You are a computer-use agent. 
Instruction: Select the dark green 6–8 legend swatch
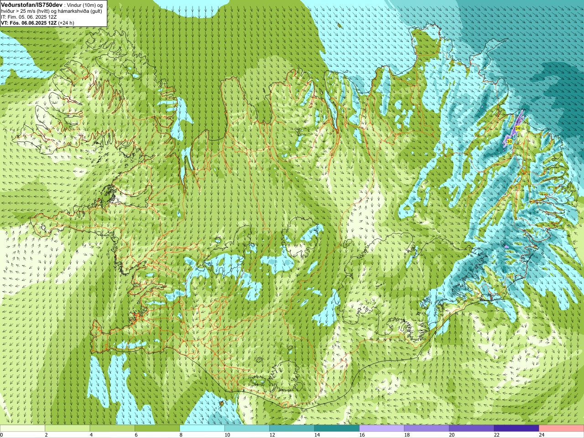click(157, 428)
